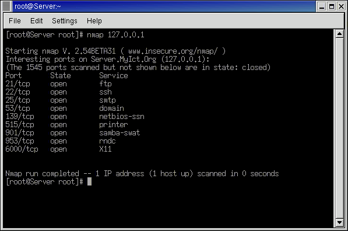This screenshot has height=231, width=348.
Task: Open the Edit menu
Action: (36, 21)
